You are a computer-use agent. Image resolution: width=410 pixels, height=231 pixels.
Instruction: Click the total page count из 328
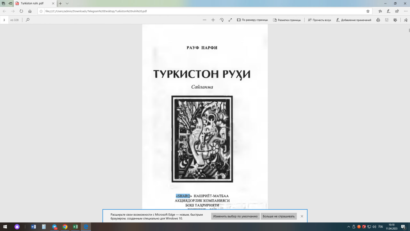(14, 20)
